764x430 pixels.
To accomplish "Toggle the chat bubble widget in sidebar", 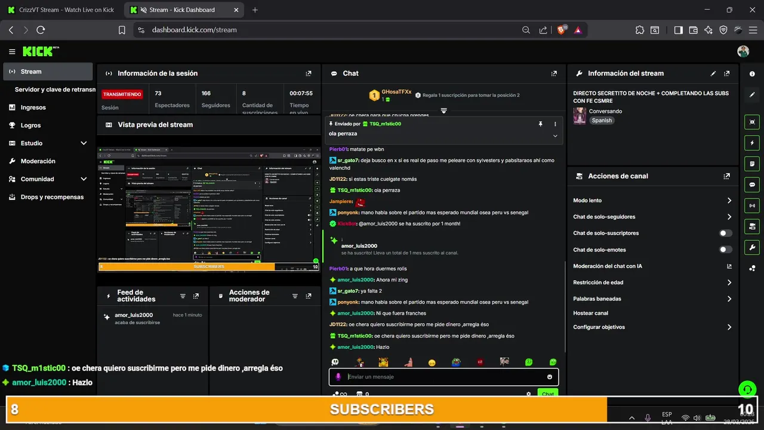I will (752, 185).
